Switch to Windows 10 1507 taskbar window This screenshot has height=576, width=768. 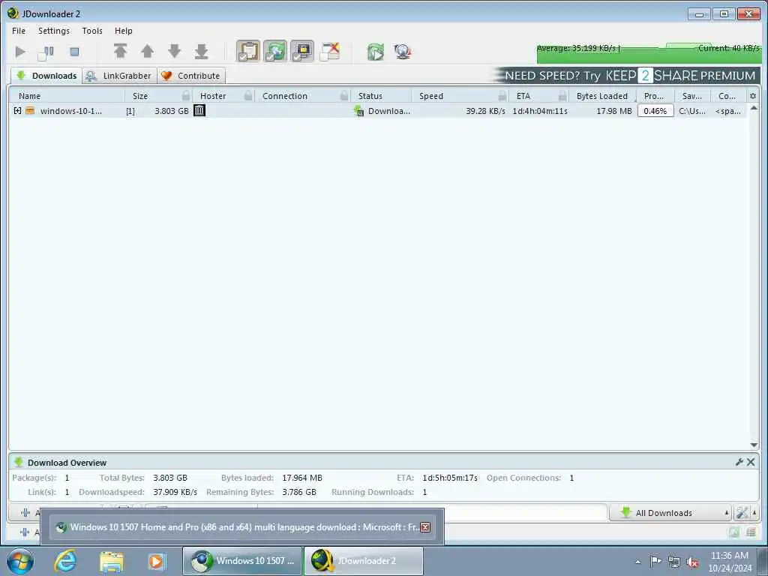coord(242,561)
